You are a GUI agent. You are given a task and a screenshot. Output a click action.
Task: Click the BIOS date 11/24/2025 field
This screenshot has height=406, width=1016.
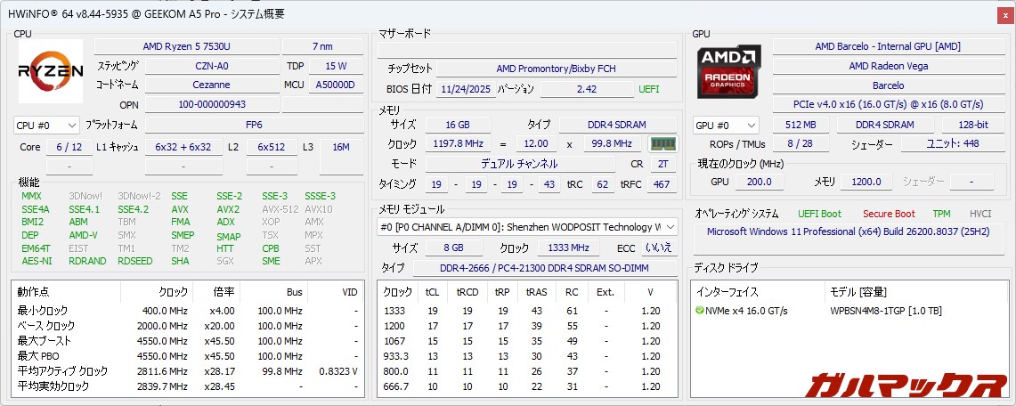pos(465,89)
